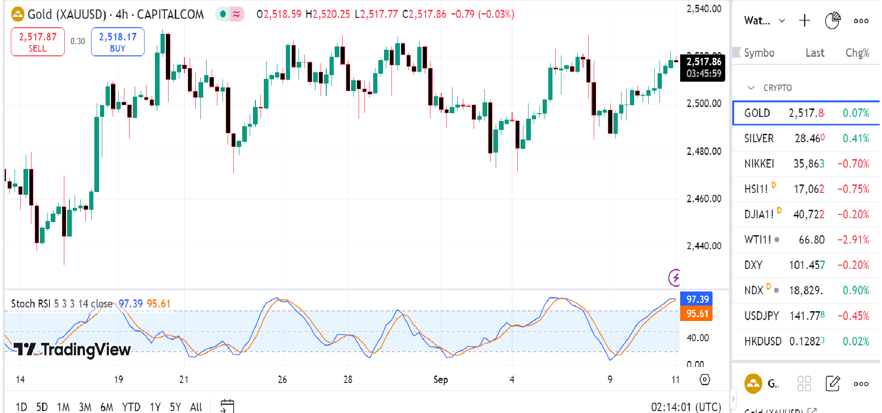Screen dimensions: 882x413
Task: Open the watchlist three-dots menu
Action: (861, 21)
